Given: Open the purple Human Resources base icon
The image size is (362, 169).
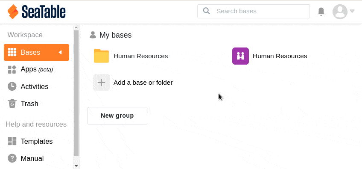Looking at the screenshot, I should point(240,56).
